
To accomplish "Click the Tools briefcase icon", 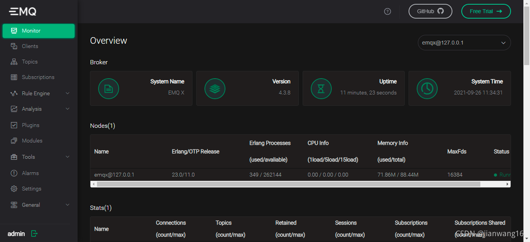I will point(14,157).
